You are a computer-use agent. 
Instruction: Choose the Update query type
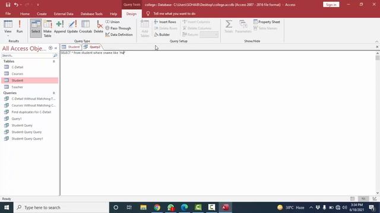[x=72, y=27]
